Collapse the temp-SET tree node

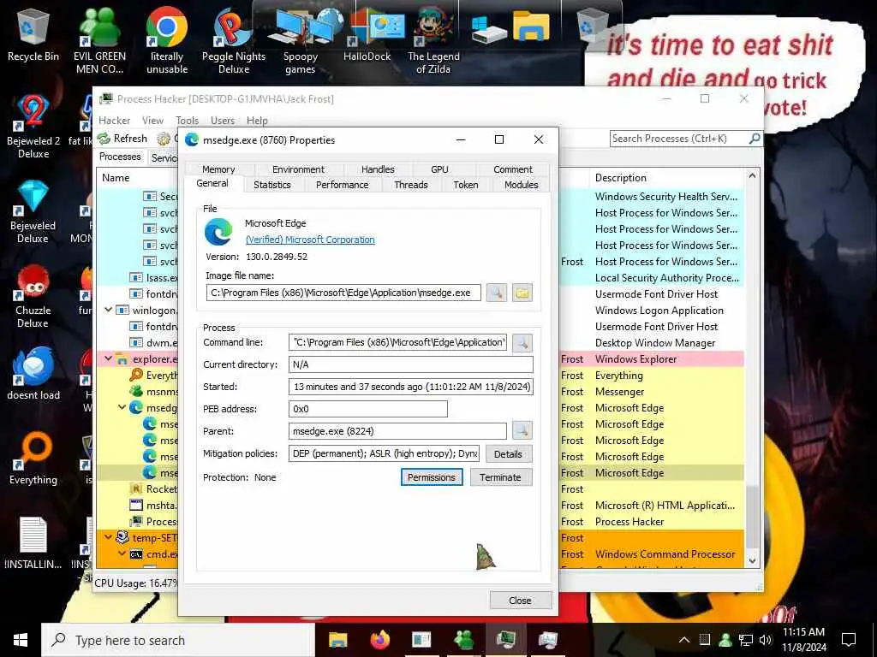click(x=109, y=537)
